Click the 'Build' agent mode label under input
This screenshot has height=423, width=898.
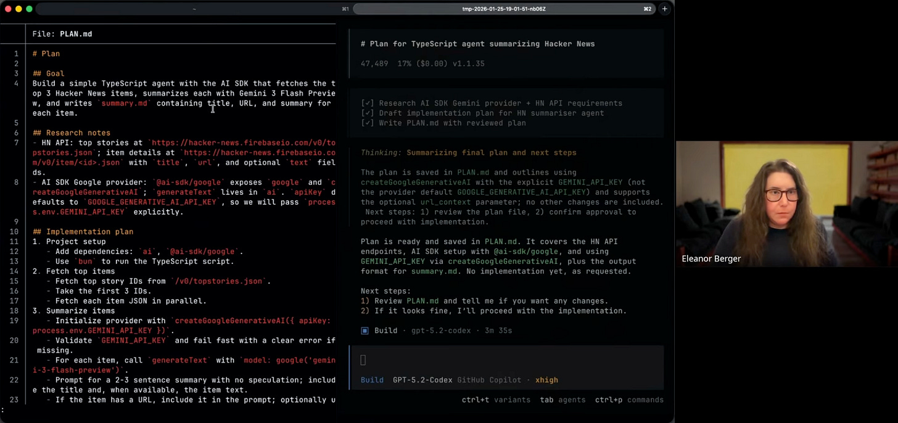[372, 380]
